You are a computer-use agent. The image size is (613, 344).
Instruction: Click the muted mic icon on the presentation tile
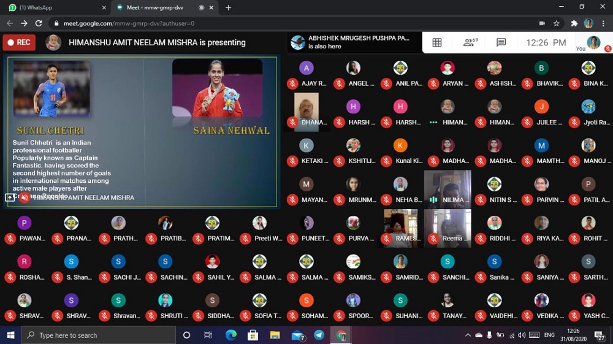coord(25,197)
